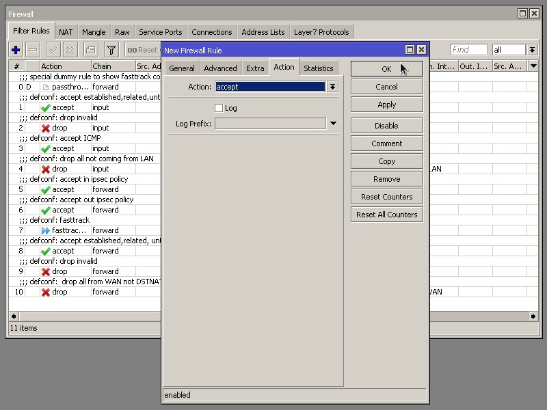Sort by the Action column header

click(x=66, y=66)
